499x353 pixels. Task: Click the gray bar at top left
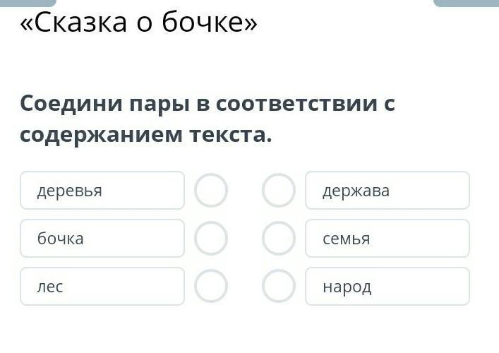pos(28,3)
